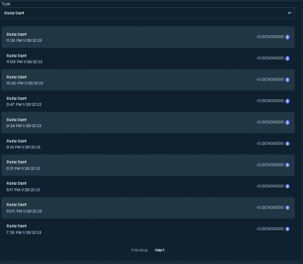Go to the Next page of transactions
This screenshot has width=303, height=264.
tap(159, 250)
